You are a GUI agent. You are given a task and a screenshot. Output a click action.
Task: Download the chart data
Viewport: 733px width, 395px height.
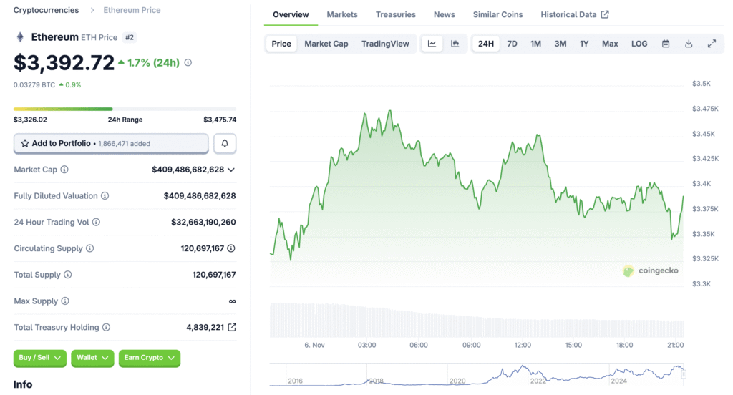click(689, 44)
